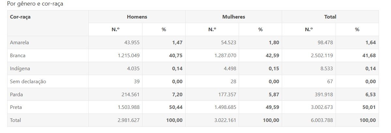This screenshot has width=391, height=133.
Task: Click the cell showing 43.955
Action: 129,43
